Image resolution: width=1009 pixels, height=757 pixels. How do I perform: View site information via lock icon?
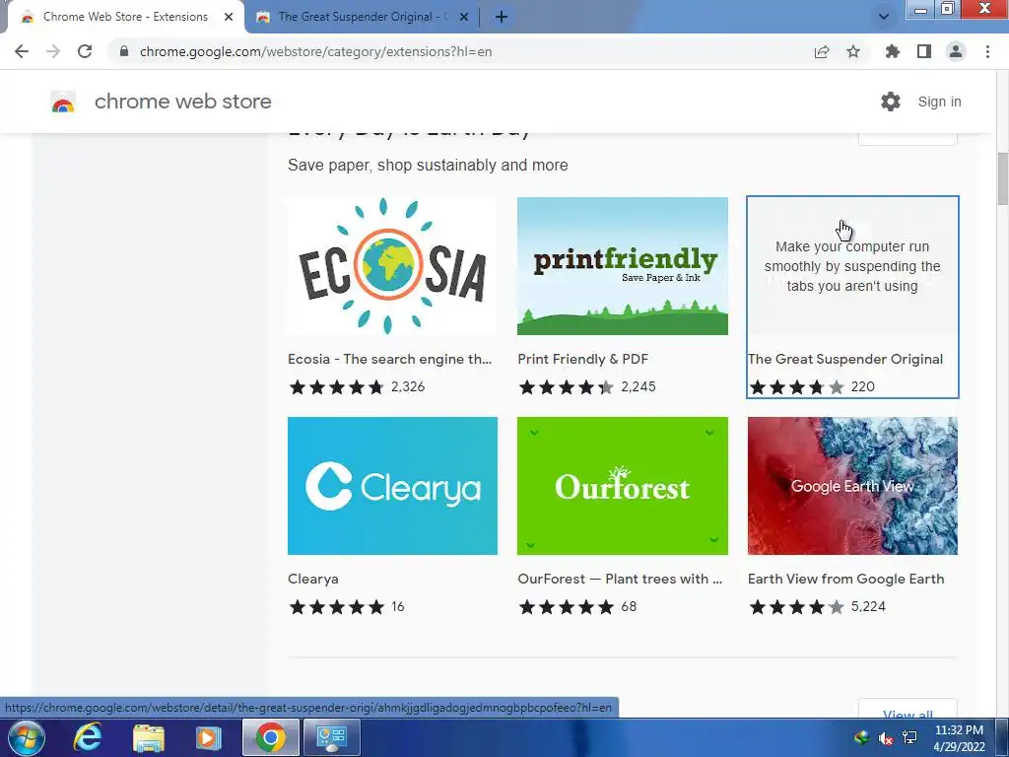[124, 51]
